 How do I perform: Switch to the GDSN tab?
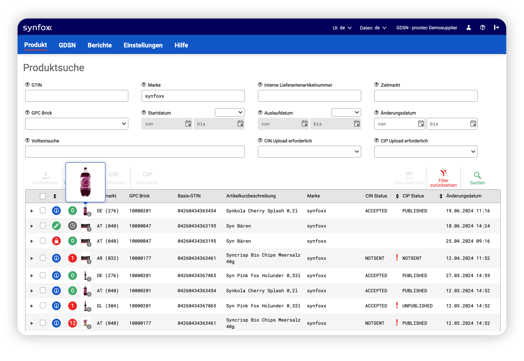click(x=67, y=45)
